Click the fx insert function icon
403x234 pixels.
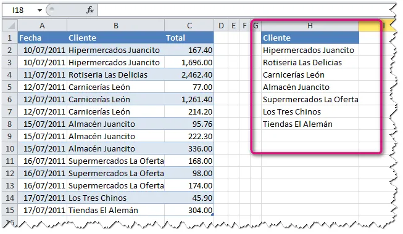coord(90,10)
